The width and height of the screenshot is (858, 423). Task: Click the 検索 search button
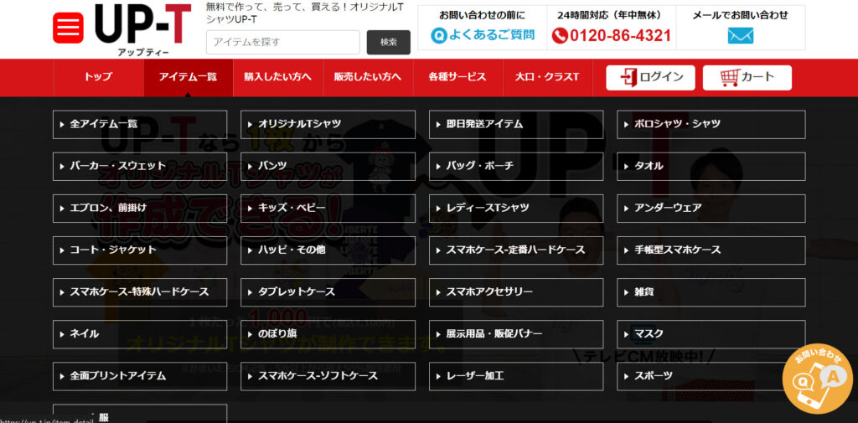[388, 42]
